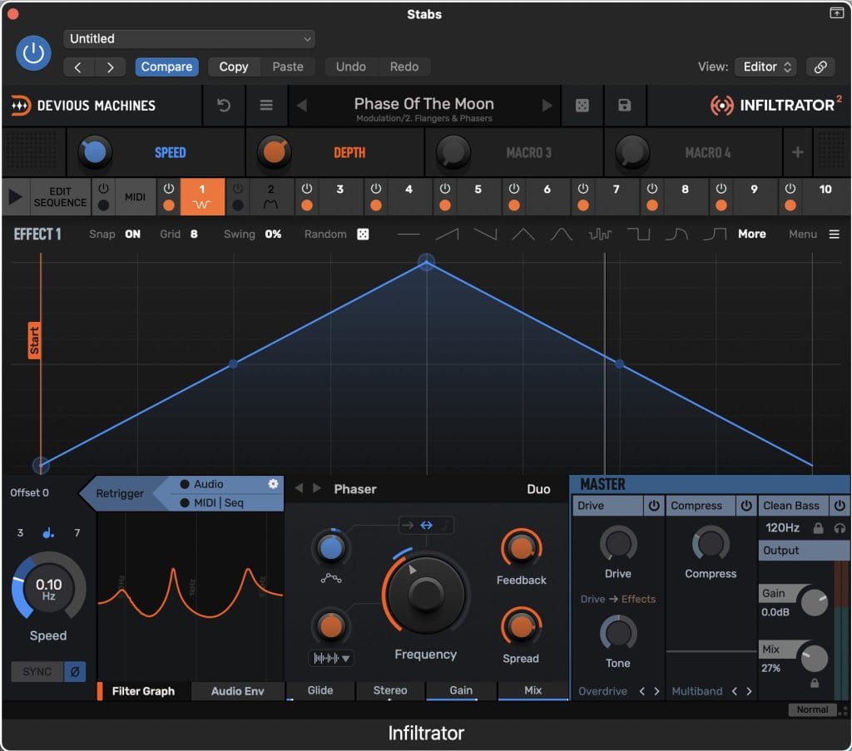852x751 pixels.
Task: Open the hamburger menu beside preset name
Action: 266,105
